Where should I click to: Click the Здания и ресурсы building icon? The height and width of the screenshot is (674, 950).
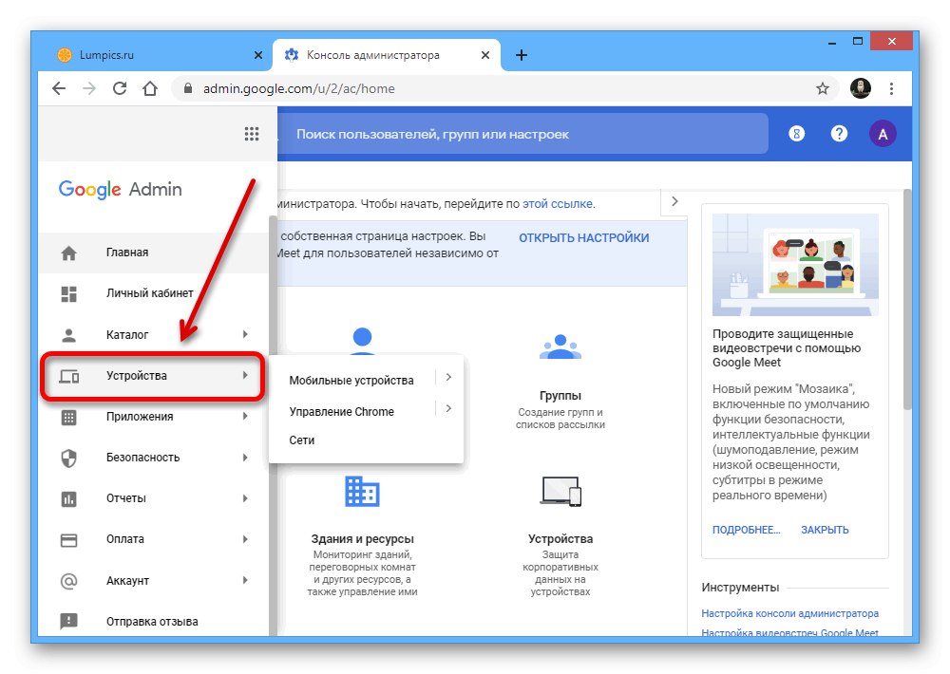click(x=362, y=491)
